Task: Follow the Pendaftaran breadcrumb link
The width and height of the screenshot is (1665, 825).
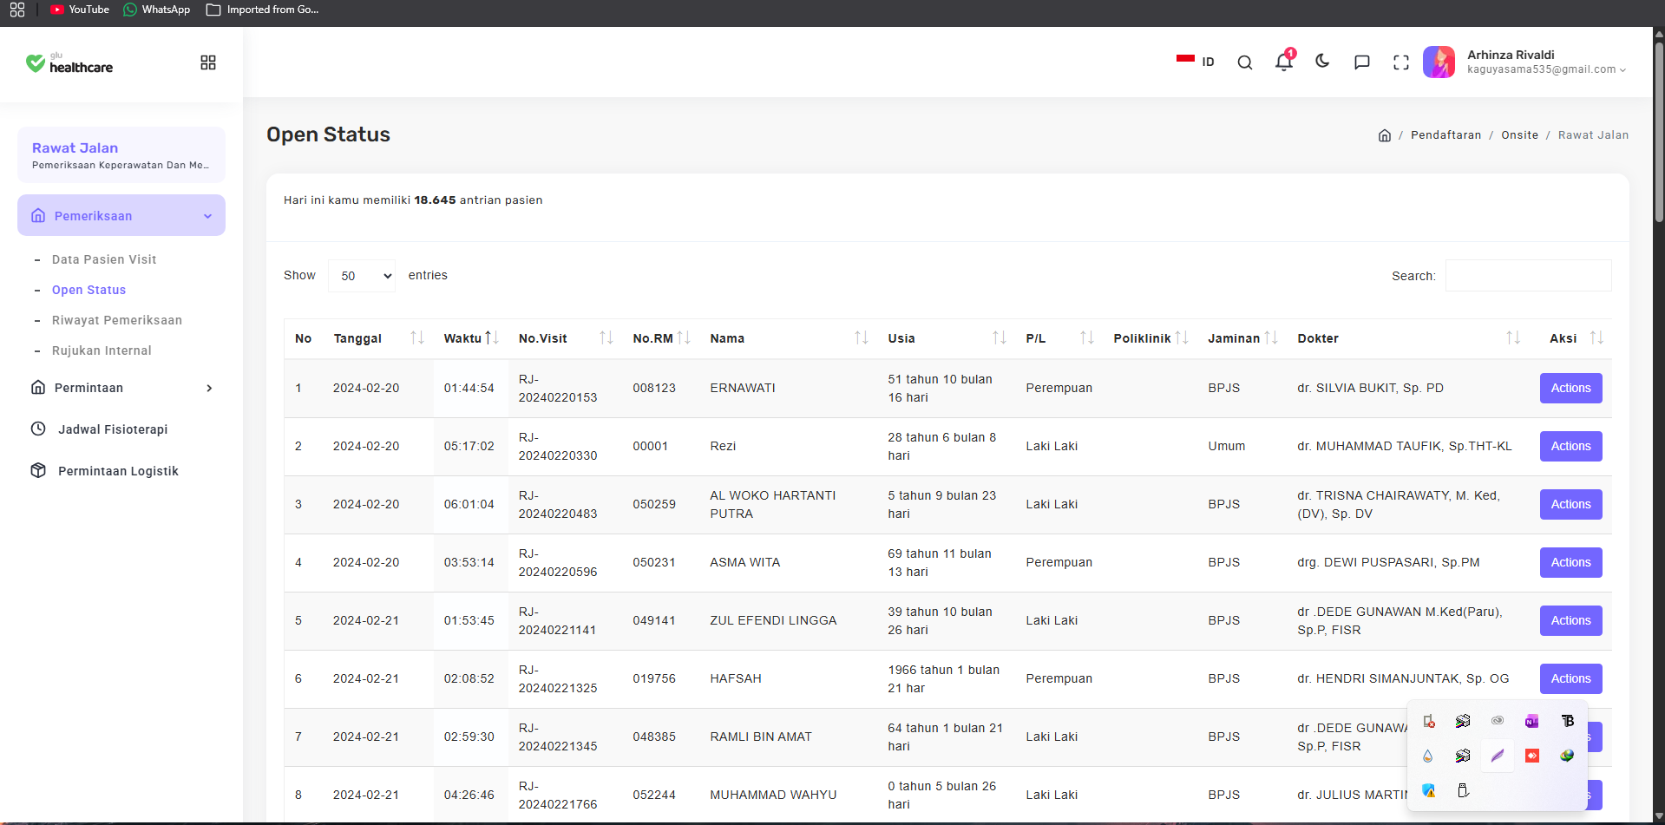Action: 1445,135
